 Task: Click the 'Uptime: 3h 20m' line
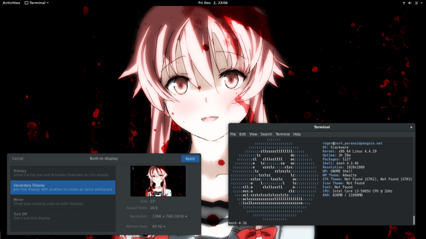[336, 155]
